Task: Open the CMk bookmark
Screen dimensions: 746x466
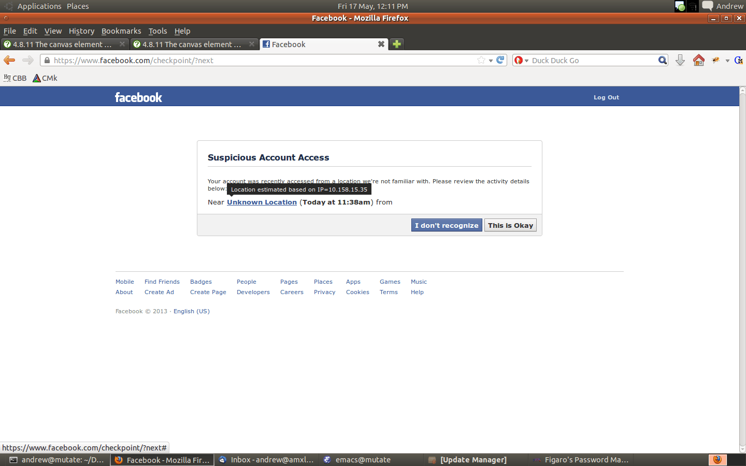Action: point(45,78)
